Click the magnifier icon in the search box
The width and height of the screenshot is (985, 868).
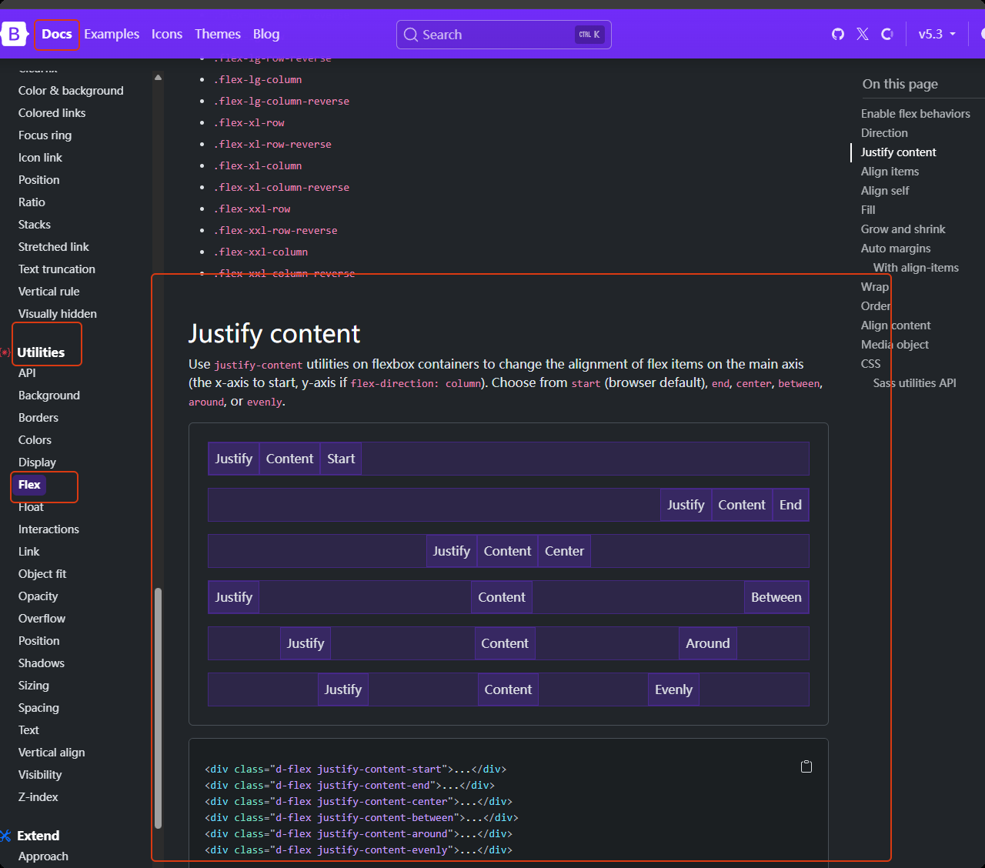tap(411, 35)
